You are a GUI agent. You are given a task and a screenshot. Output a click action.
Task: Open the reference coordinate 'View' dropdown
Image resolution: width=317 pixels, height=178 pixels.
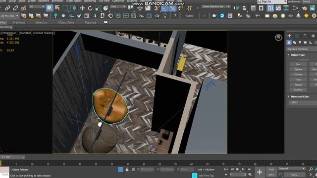click(118, 6)
